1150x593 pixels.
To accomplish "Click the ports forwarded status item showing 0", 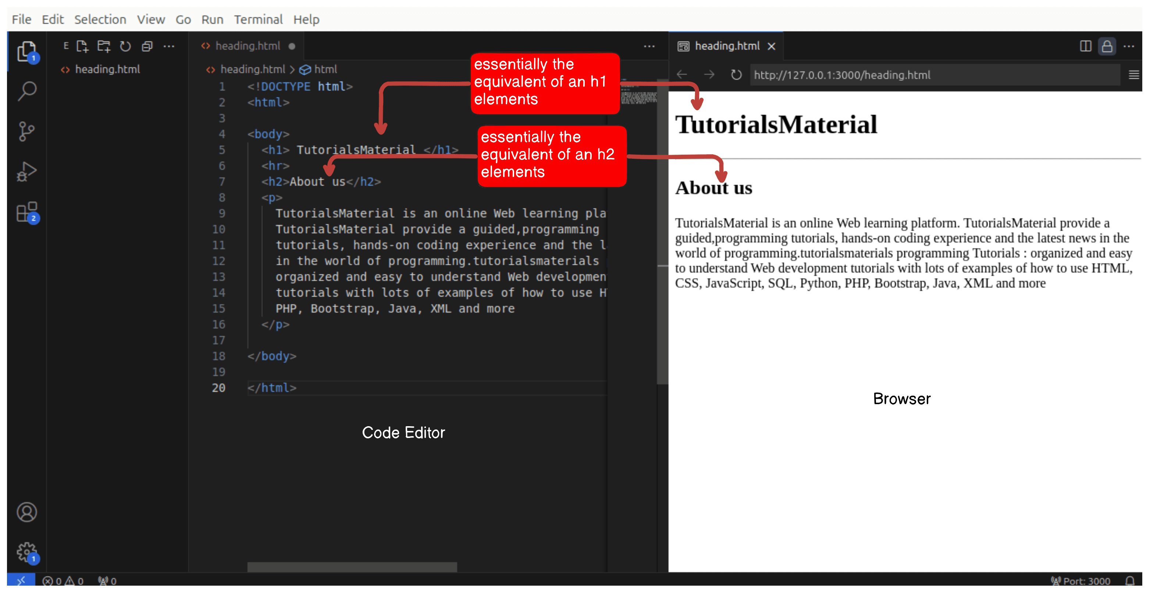I will coord(107,581).
